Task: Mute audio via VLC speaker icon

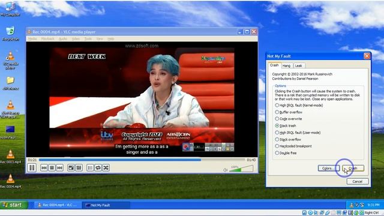Action: pyautogui.click(x=226, y=170)
